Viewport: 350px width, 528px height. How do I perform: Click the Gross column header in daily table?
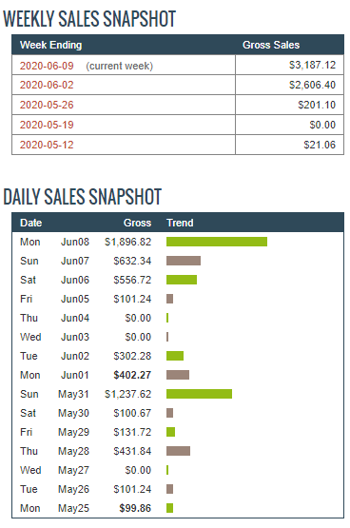coord(137,223)
